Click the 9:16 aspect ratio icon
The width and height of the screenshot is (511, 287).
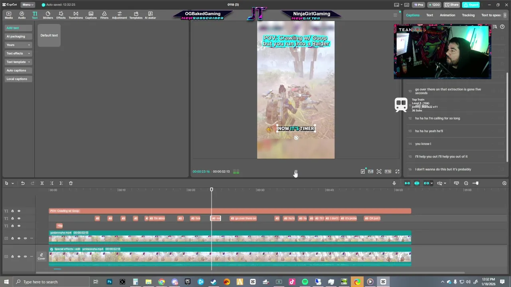[388, 171]
